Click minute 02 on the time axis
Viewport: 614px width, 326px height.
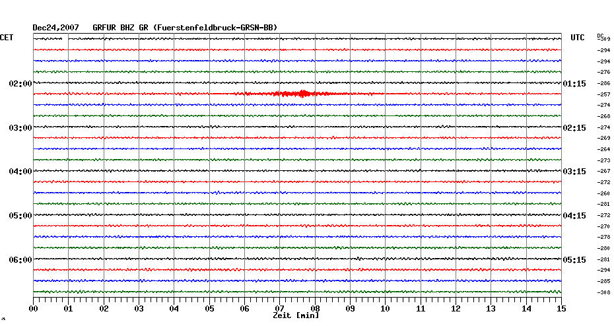(x=104, y=309)
